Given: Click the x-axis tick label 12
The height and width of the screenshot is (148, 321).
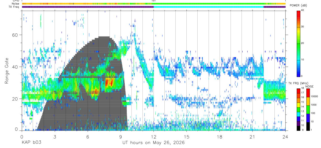Looking at the screenshot, I should (154, 137).
